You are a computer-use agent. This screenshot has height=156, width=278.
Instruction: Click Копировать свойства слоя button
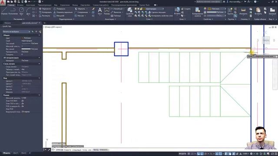(161, 16)
